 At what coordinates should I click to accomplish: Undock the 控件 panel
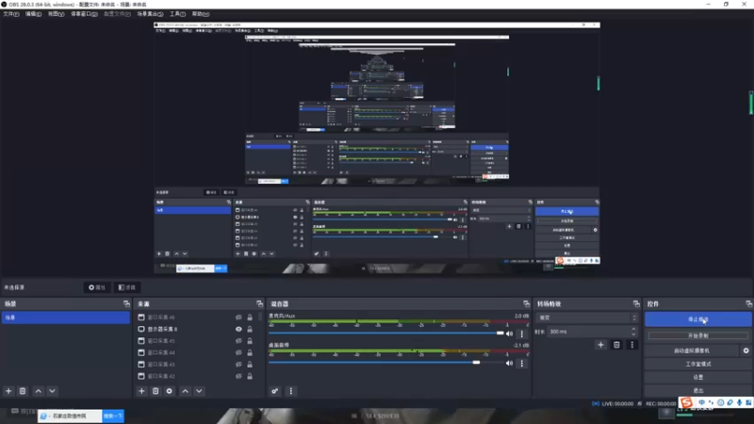coord(748,303)
